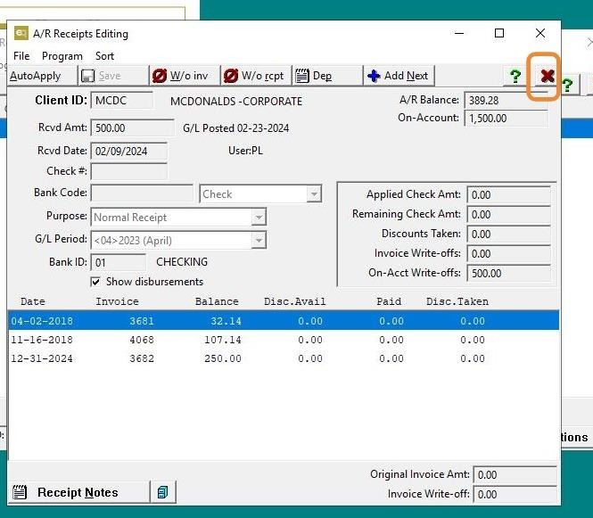This screenshot has height=518, width=593.
Task: Expand the Purpose Normal Receipt dropdown
Action: click(259, 218)
